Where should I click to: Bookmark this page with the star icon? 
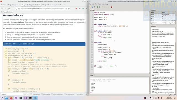point(69,9)
